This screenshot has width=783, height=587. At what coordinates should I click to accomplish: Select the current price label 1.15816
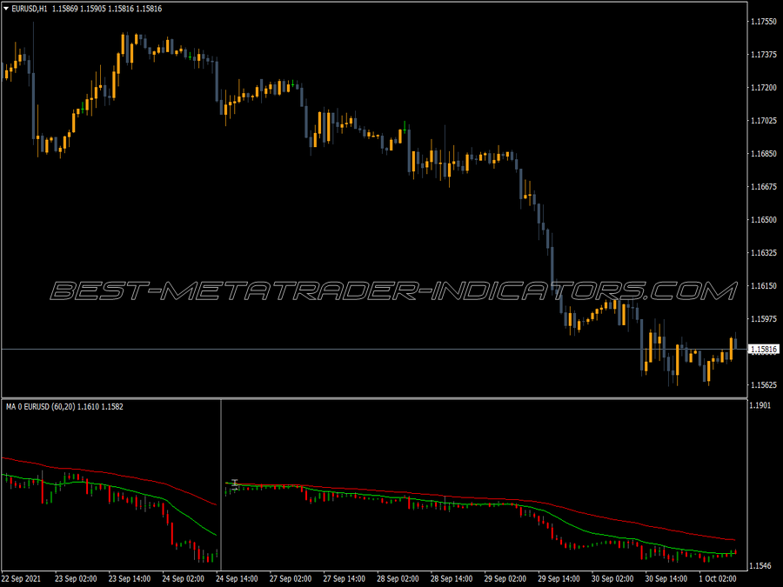[764, 350]
